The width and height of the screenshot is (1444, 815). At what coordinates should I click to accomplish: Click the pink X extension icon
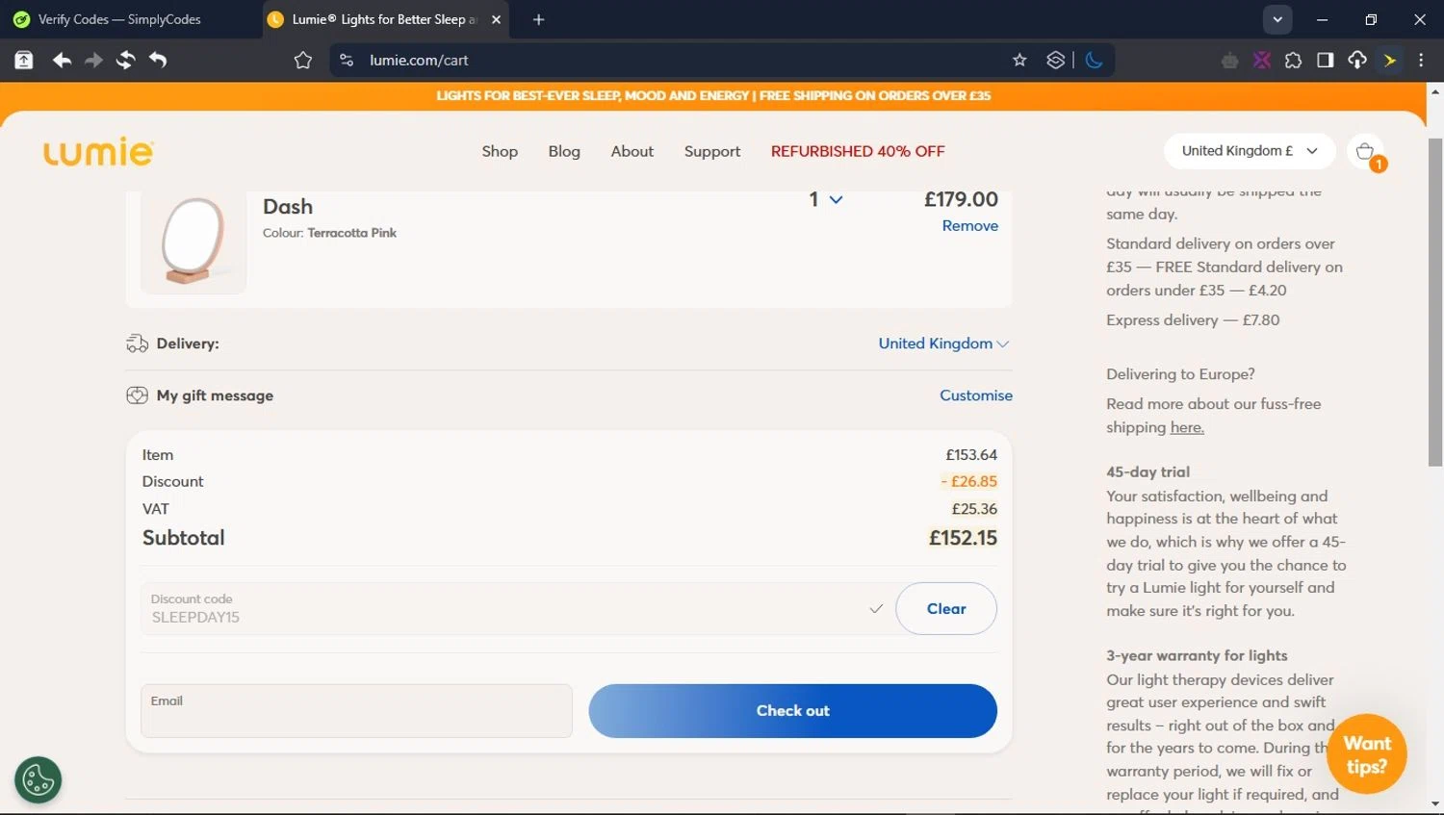(x=1261, y=60)
